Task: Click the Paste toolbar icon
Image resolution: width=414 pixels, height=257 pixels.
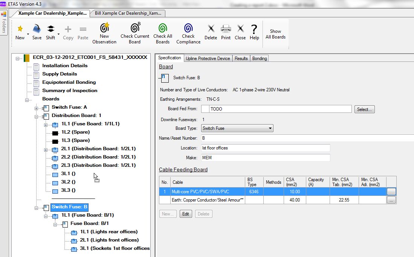Action: 83,29
